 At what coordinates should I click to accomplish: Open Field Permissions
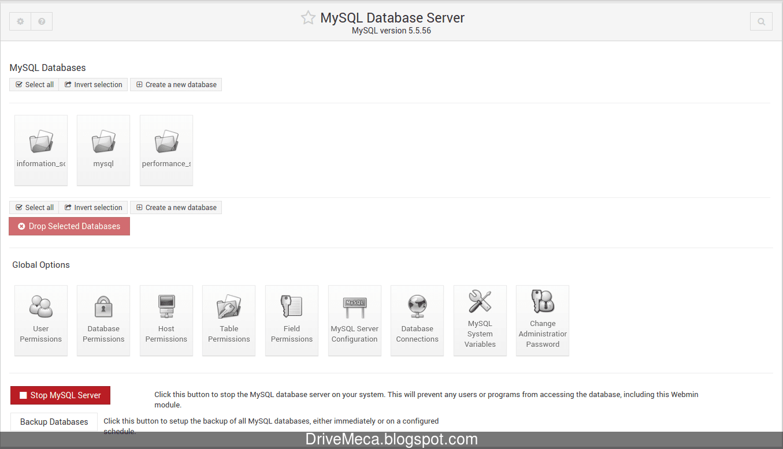291,320
